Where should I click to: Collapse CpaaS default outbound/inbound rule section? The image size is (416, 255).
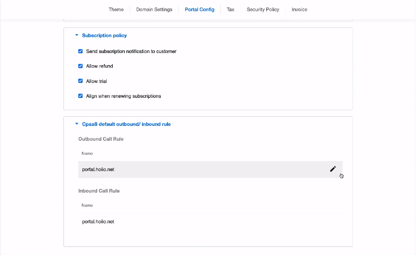coord(77,124)
